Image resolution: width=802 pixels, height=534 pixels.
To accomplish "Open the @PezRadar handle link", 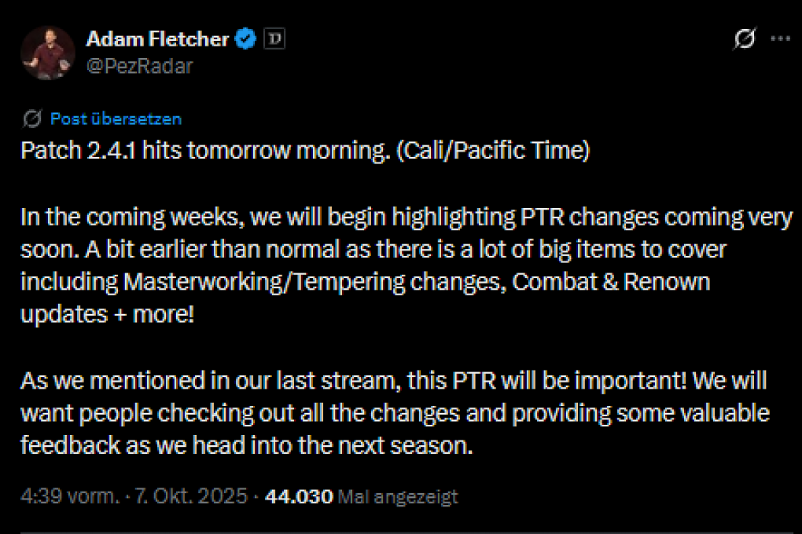I will point(140,66).
